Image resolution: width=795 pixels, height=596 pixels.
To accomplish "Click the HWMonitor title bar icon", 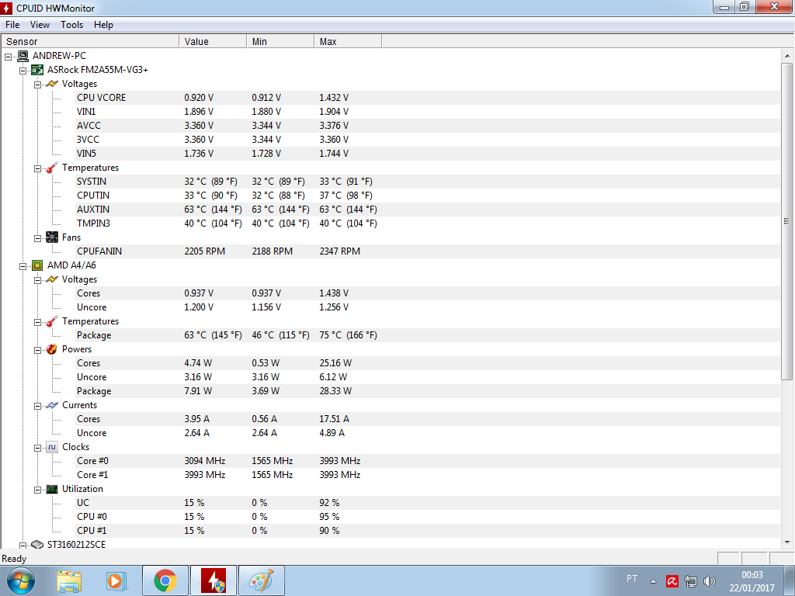I will pos(6,8).
